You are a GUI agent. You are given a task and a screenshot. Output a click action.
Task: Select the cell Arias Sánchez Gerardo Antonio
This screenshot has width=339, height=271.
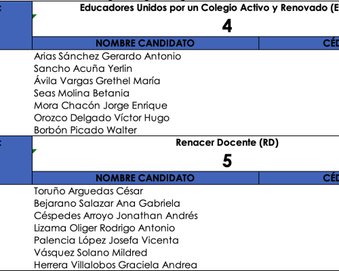(x=146, y=56)
